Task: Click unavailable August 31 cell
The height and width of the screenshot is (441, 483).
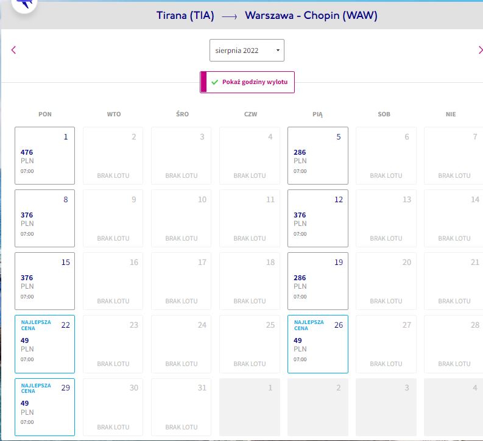Action: (181, 407)
